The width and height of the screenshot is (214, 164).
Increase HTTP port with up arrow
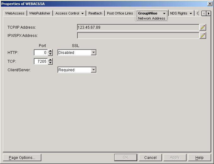[51, 51]
